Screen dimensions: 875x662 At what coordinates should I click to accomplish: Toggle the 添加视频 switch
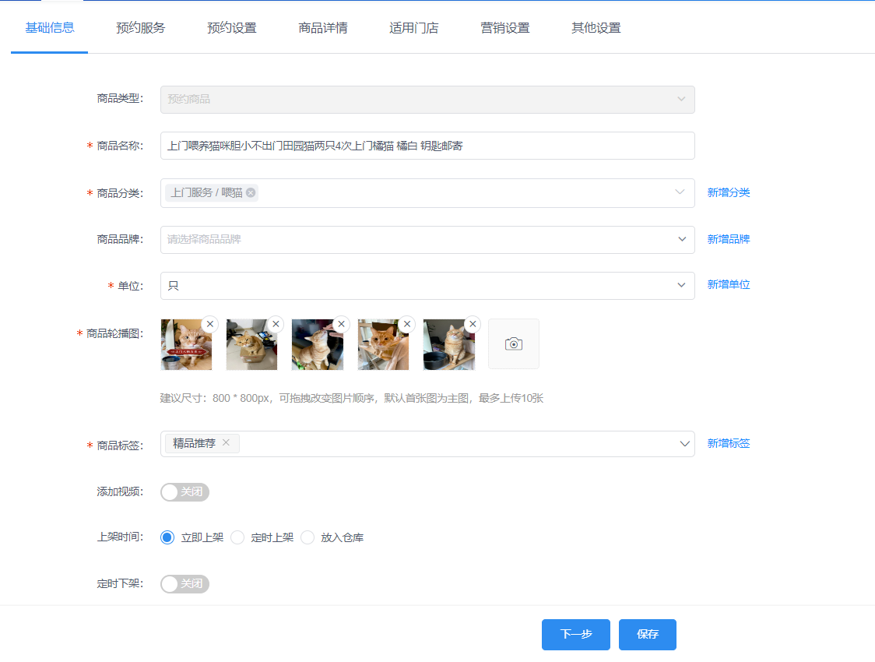[184, 492]
